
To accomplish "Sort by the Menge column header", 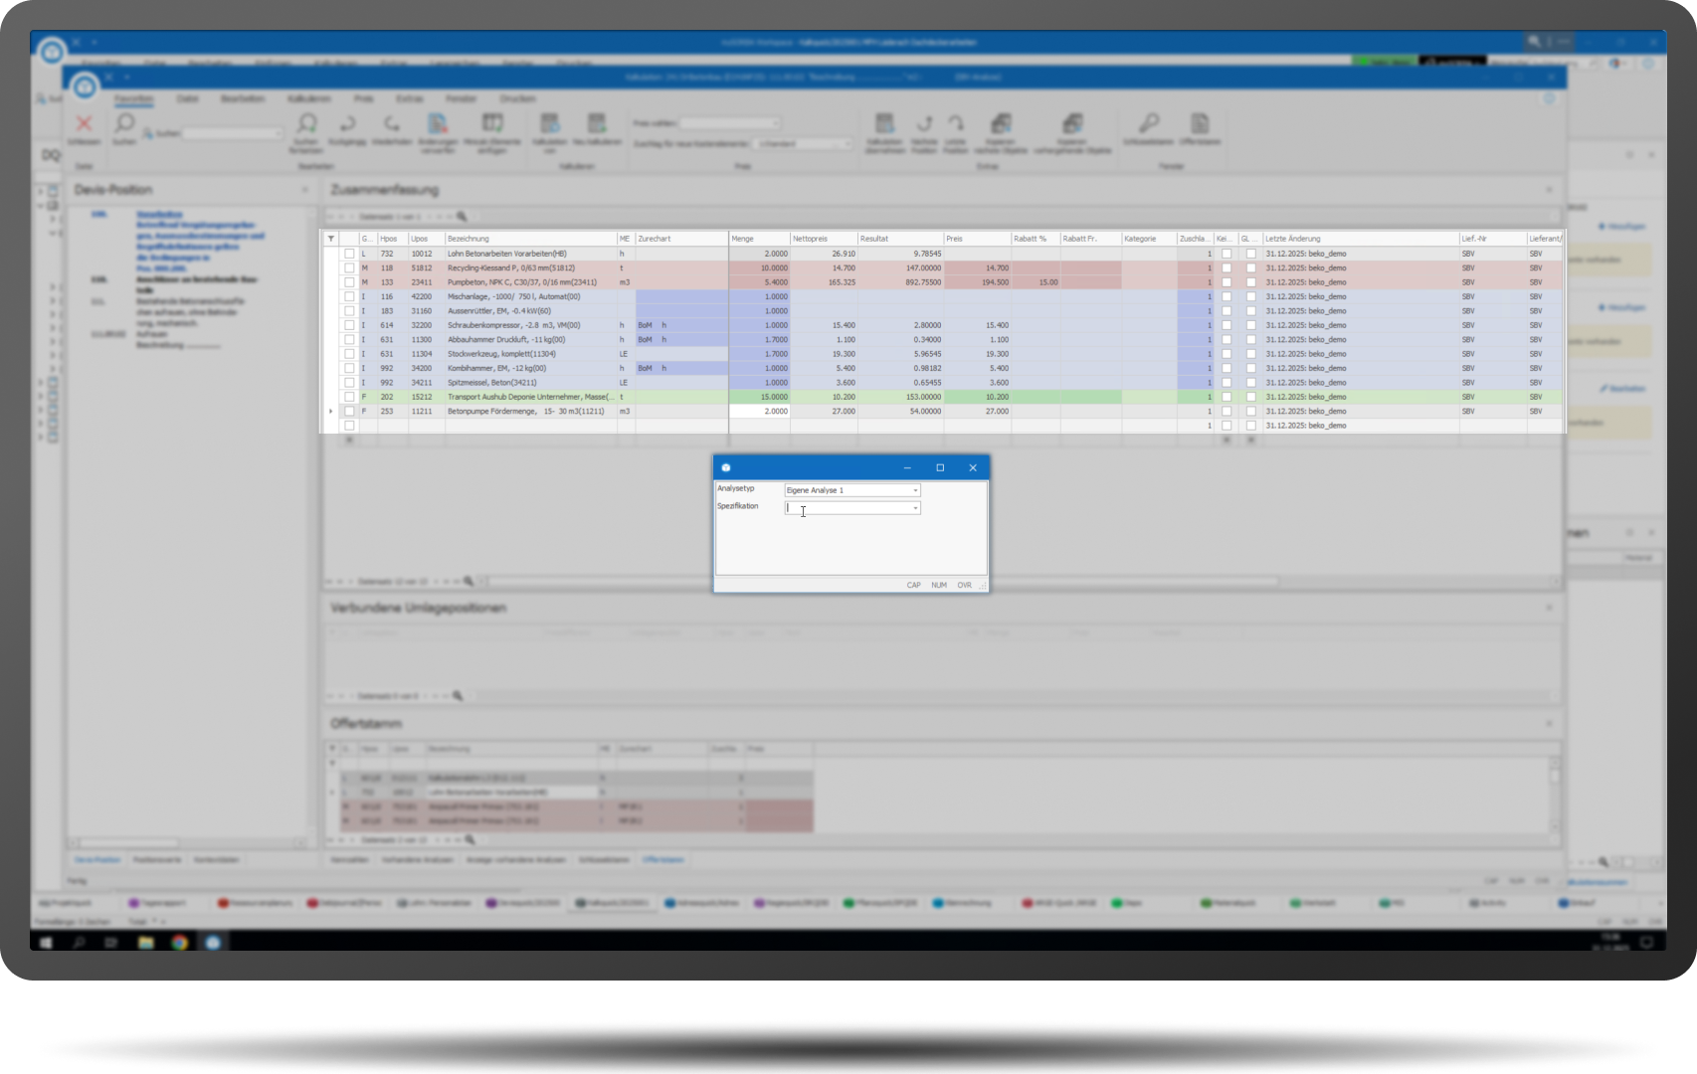I will [759, 239].
